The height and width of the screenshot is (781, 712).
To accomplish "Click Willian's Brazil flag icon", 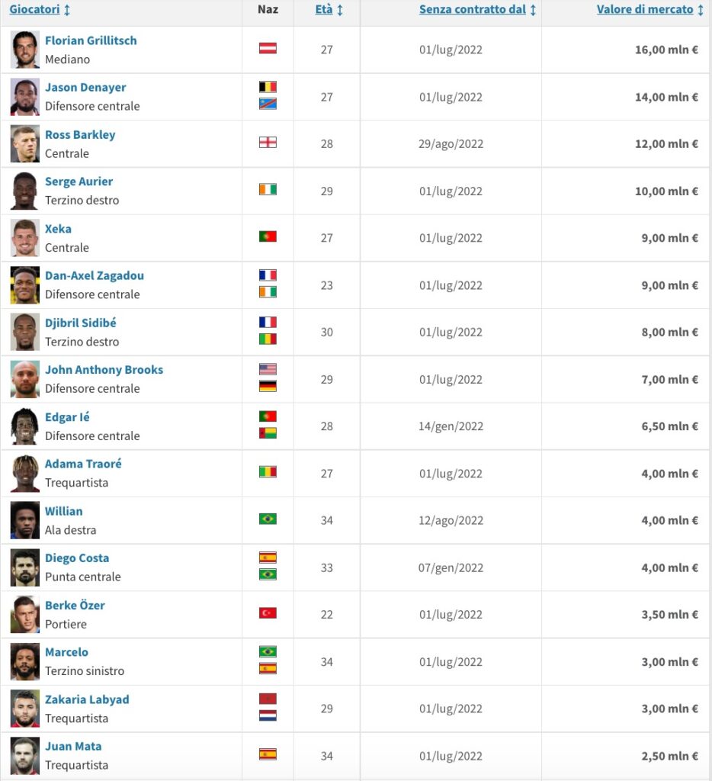I will click(268, 519).
